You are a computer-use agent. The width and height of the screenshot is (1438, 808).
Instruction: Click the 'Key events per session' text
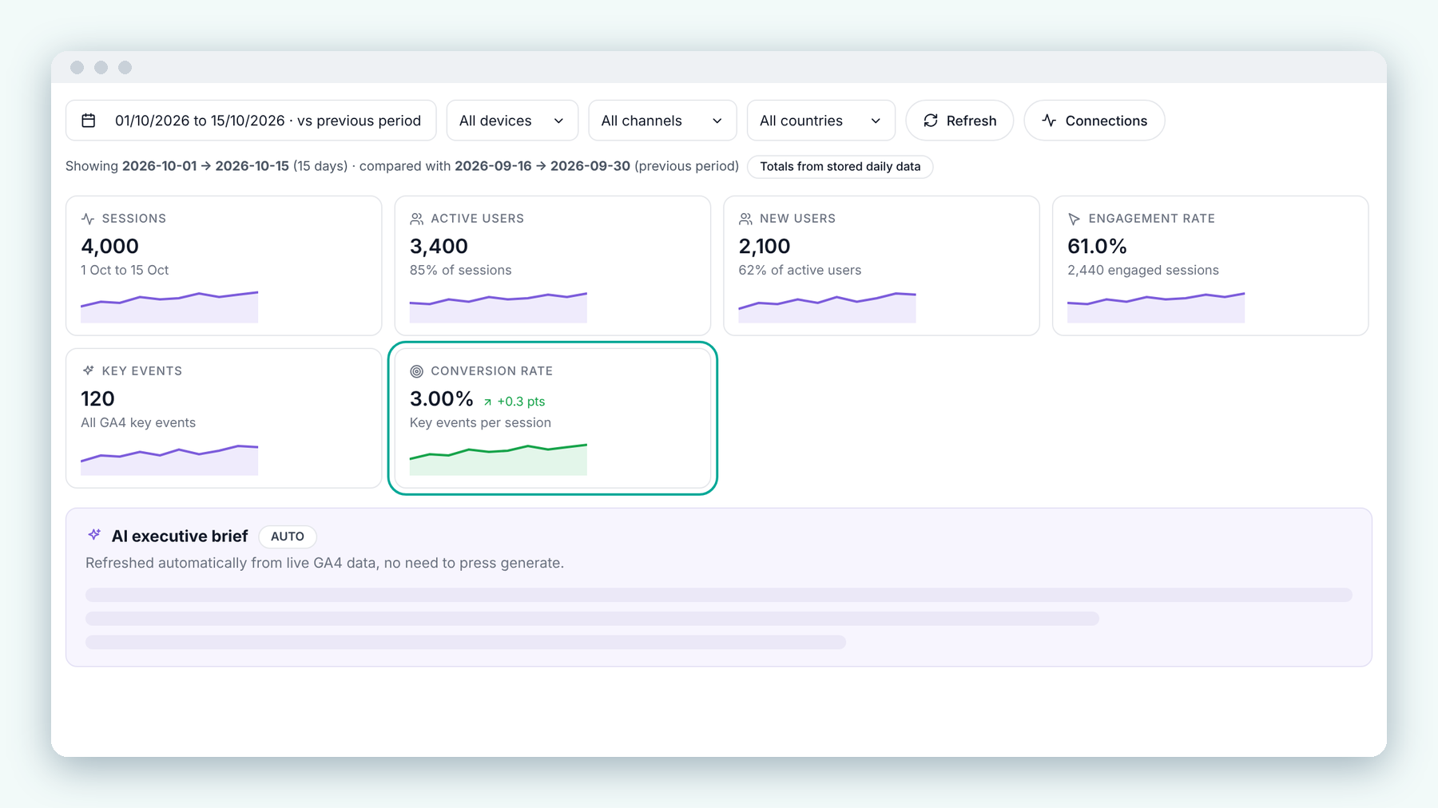(480, 423)
